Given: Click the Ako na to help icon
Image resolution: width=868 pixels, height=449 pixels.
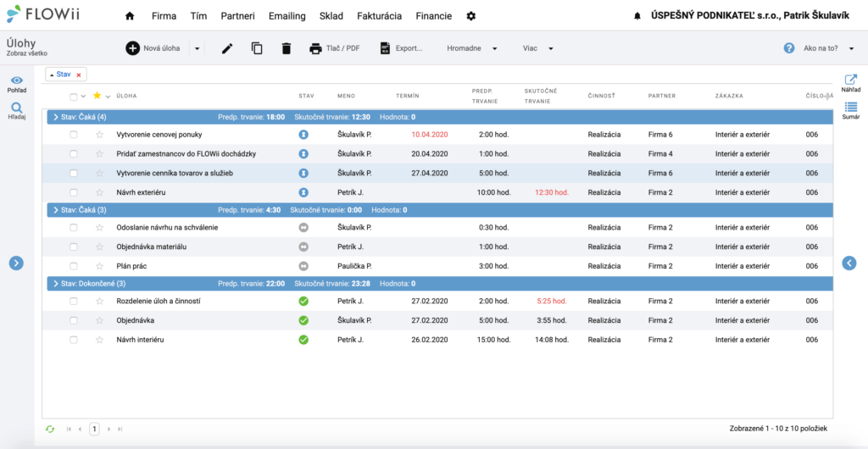Looking at the screenshot, I should coord(789,48).
